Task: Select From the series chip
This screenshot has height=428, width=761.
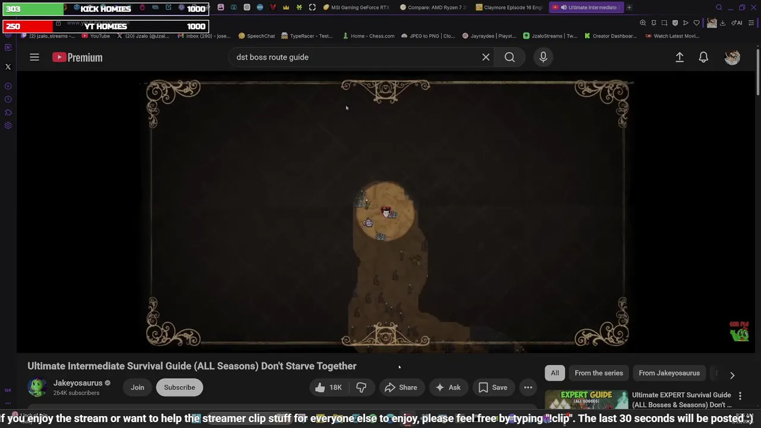Action: click(599, 373)
